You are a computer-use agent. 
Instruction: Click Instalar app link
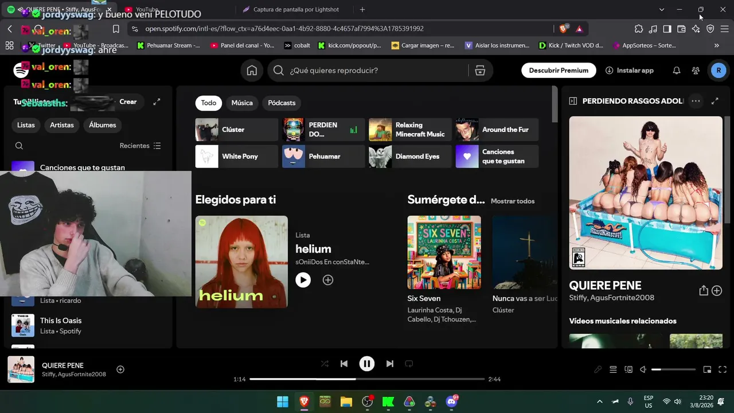point(630,71)
